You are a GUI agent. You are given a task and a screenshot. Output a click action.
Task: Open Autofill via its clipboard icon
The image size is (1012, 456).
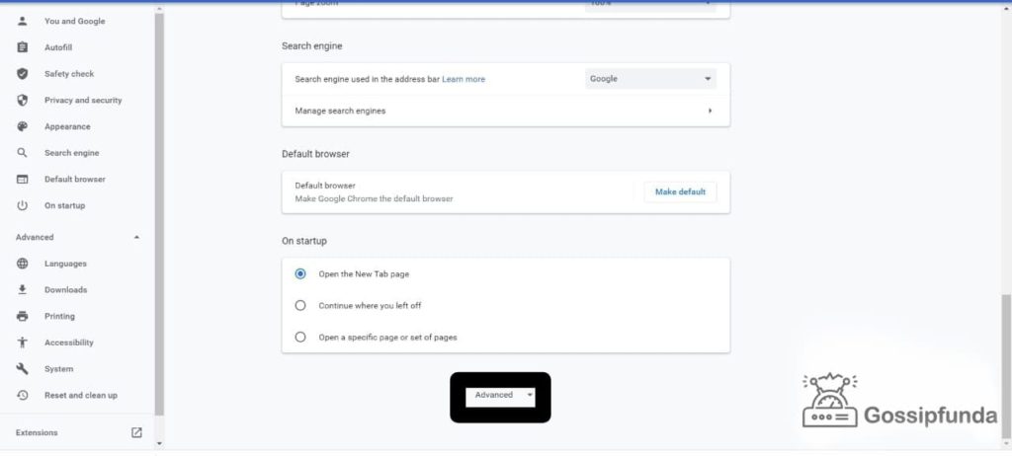click(x=23, y=47)
